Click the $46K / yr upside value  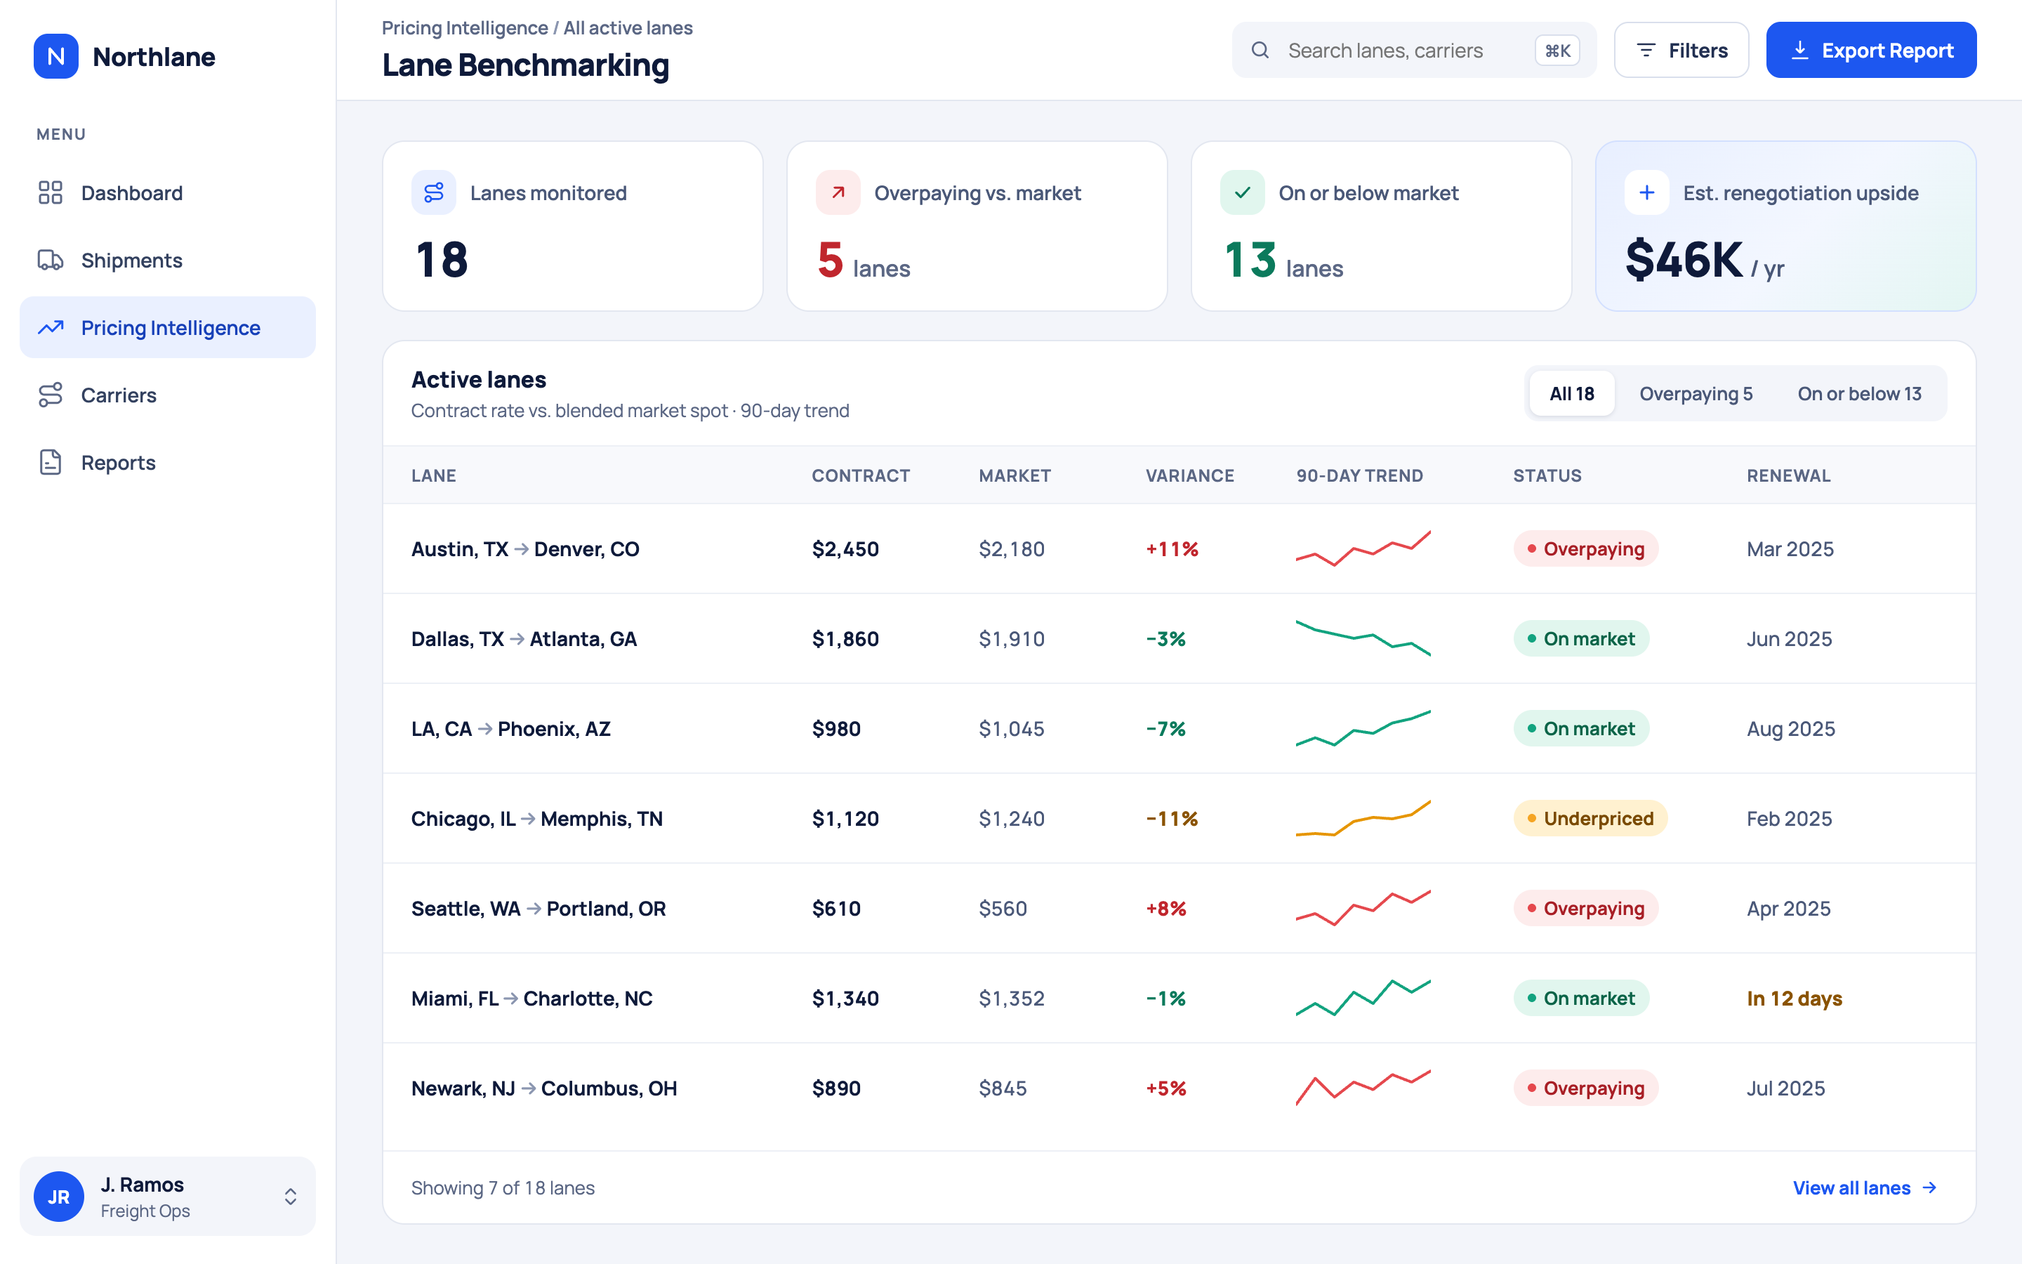pos(1705,259)
